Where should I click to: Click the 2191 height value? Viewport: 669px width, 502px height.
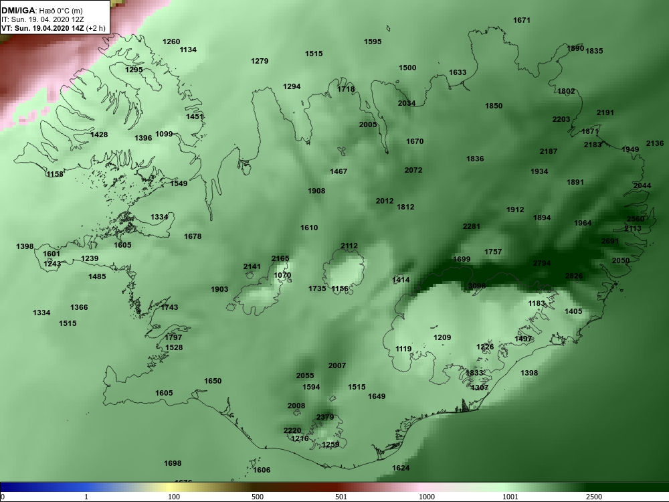coord(605,112)
